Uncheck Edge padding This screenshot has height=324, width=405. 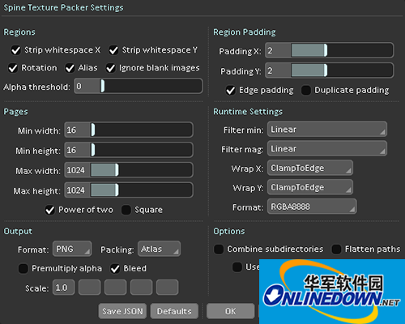tap(230, 91)
